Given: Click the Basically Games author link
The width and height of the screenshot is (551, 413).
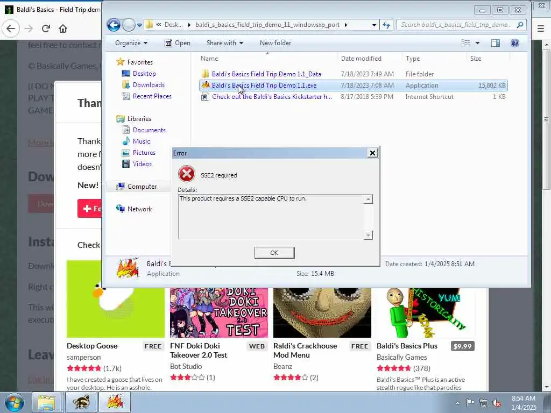Looking at the screenshot, I should [401, 357].
